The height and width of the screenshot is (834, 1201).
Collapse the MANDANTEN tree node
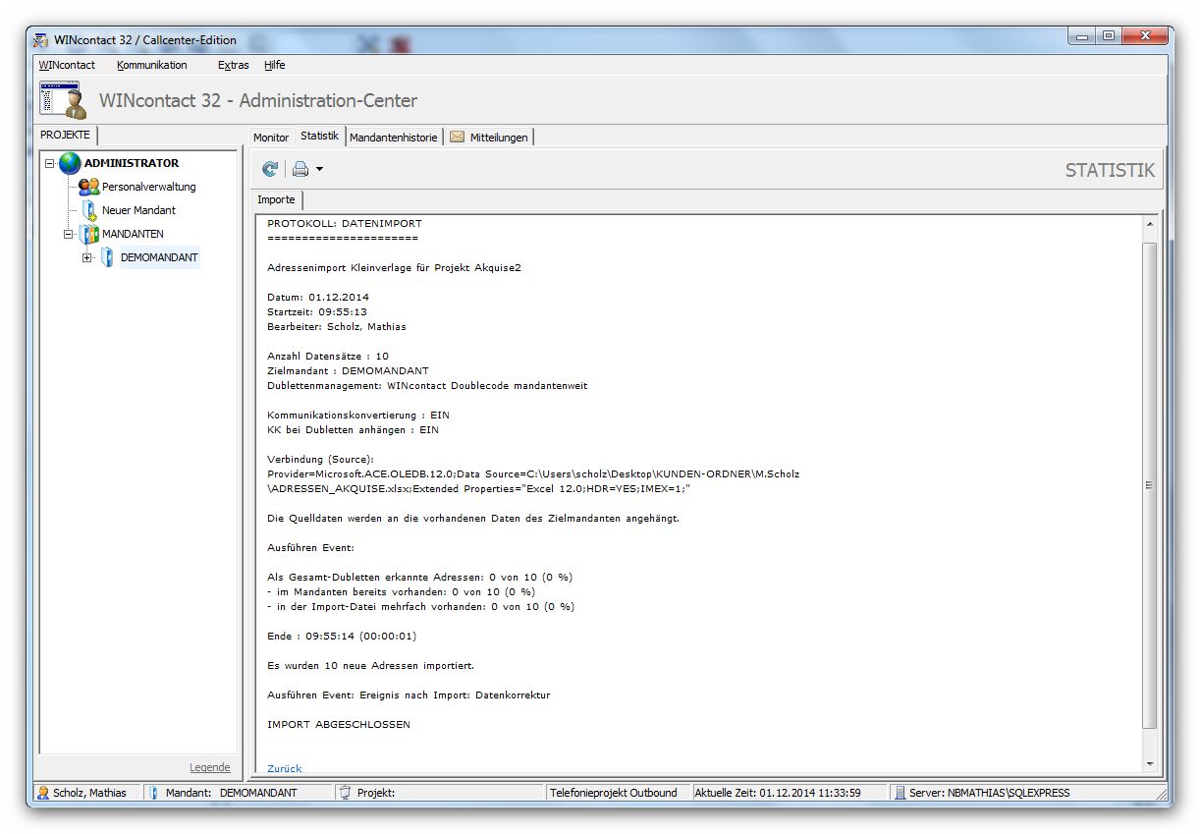(69, 234)
